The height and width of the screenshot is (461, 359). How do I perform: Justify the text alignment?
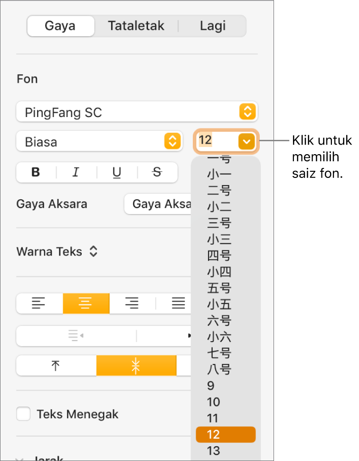click(x=178, y=303)
